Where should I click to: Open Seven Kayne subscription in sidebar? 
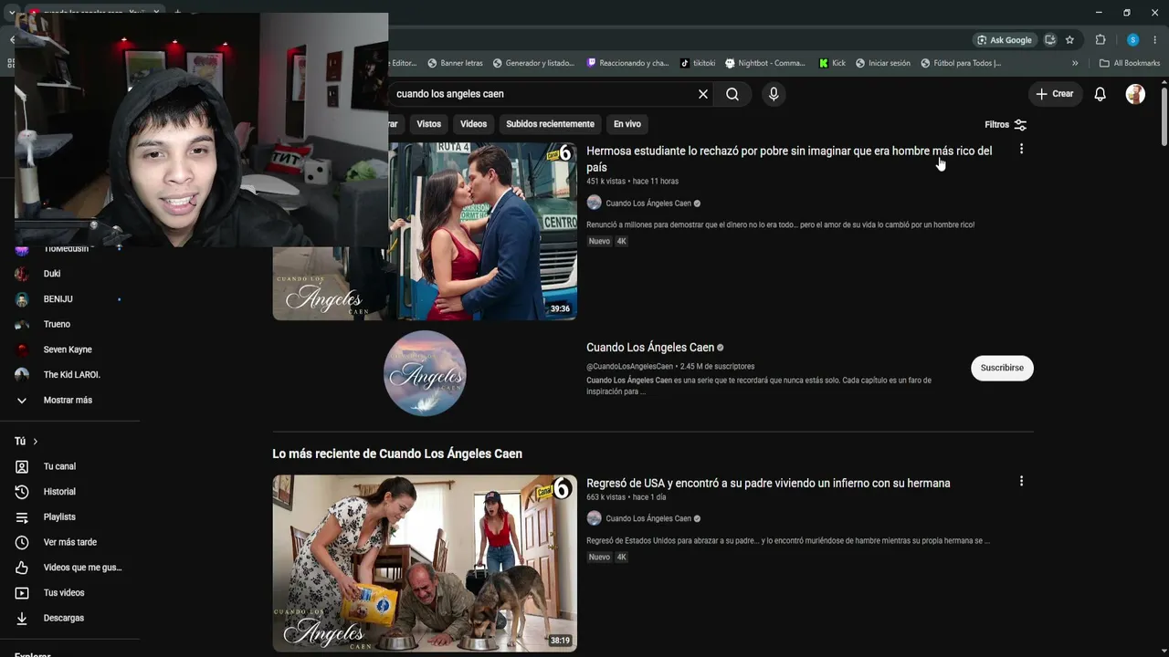click(69, 349)
